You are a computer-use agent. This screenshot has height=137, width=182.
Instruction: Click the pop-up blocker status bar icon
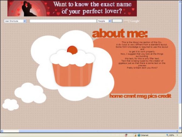point(126,135)
